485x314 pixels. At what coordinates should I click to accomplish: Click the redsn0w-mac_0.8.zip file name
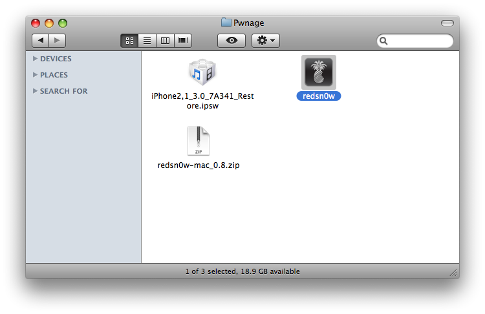tap(199, 165)
